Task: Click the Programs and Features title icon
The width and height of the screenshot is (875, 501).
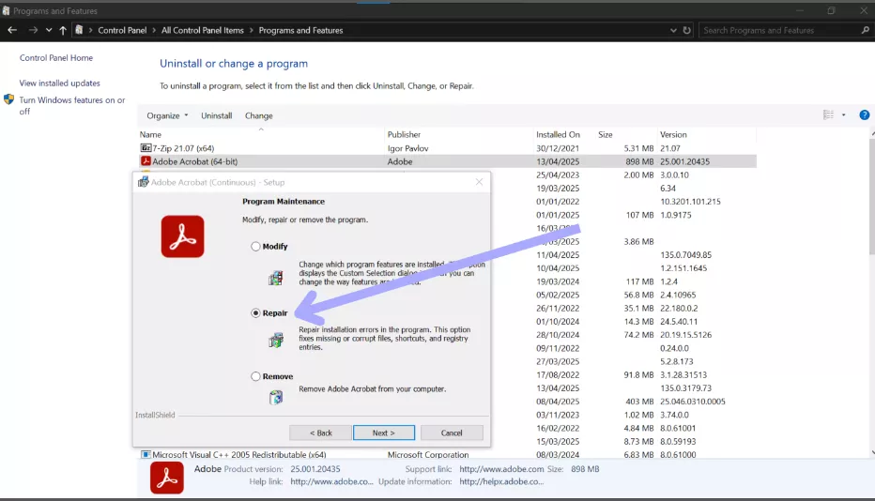Action: [x=6, y=10]
